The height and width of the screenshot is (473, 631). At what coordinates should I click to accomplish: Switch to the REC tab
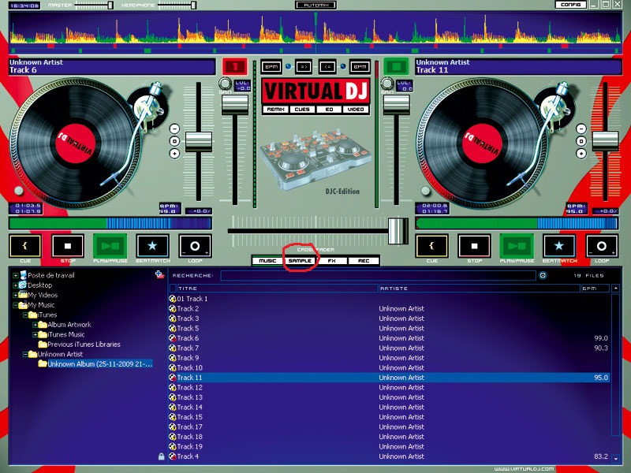(364, 261)
